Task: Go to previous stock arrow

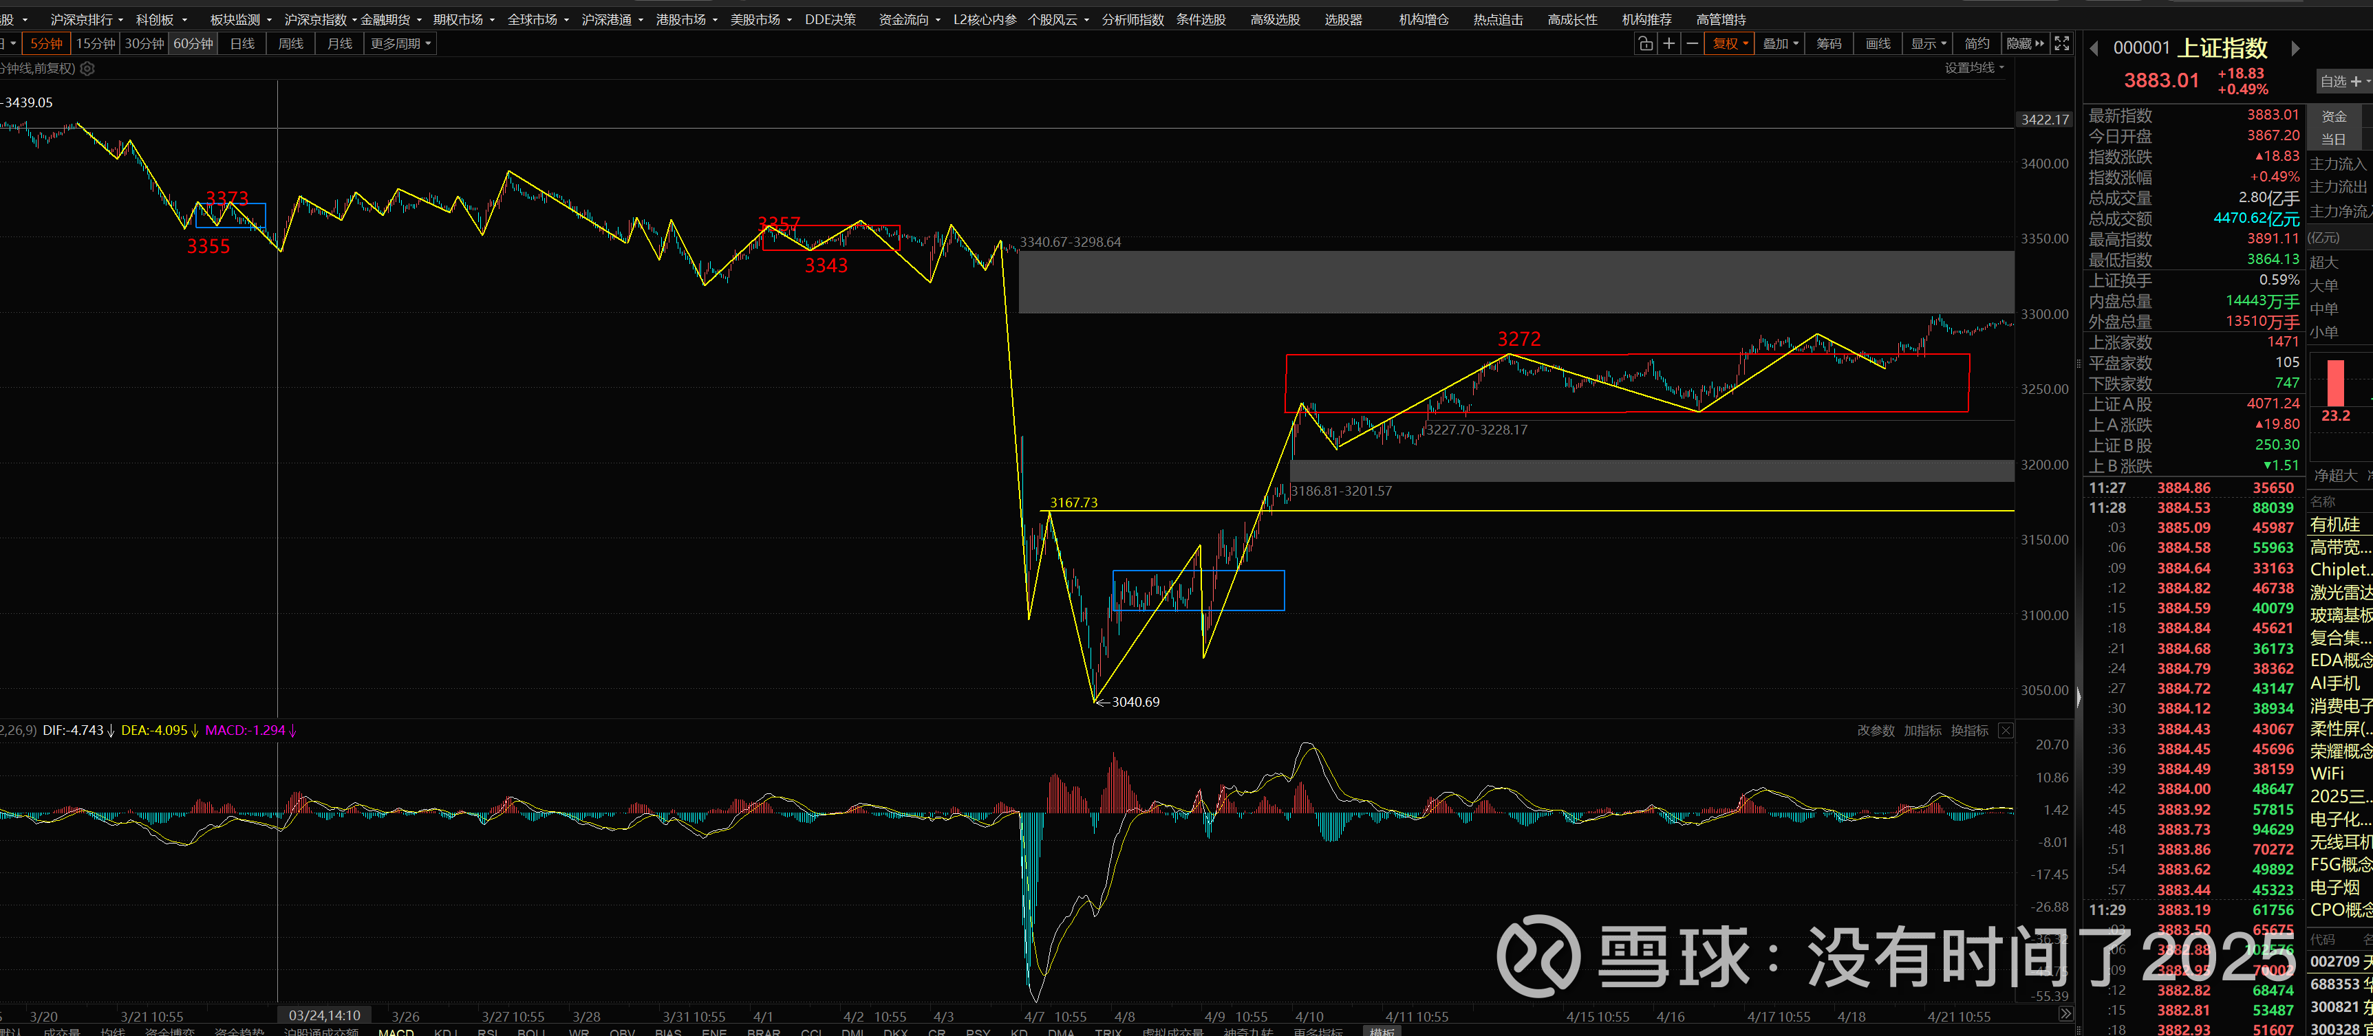Action: point(2094,48)
